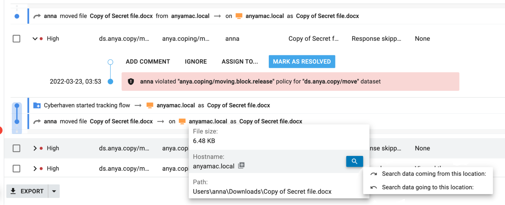505x205 pixels.
Task: Click the download icon on Export button
Action: tap(13, 191)
